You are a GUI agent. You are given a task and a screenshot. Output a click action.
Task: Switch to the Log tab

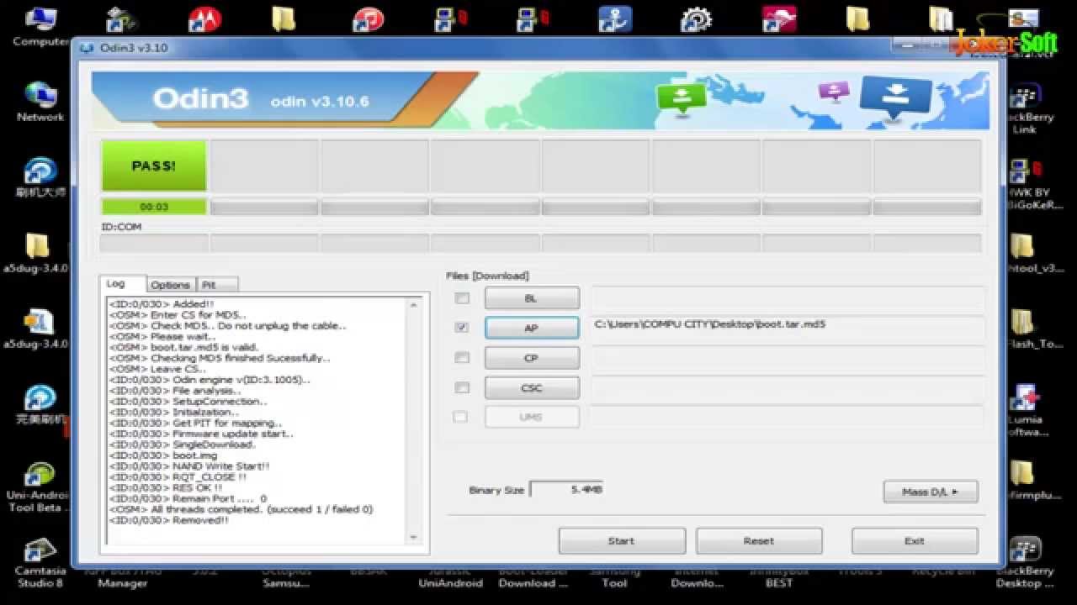(x=122, y=284)
